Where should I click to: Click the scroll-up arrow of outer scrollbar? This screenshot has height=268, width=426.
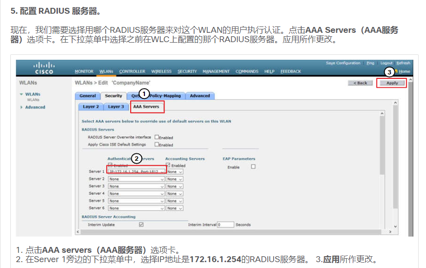coord(396,103)
